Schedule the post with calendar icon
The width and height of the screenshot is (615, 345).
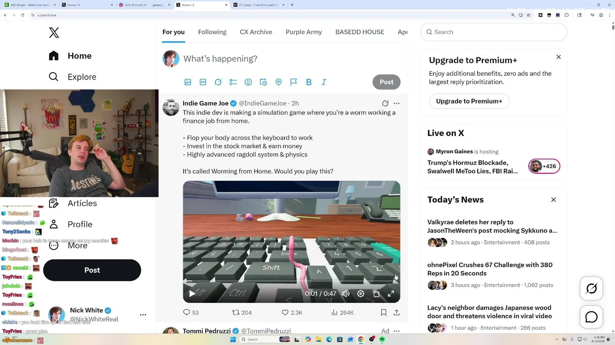[263, 82]
